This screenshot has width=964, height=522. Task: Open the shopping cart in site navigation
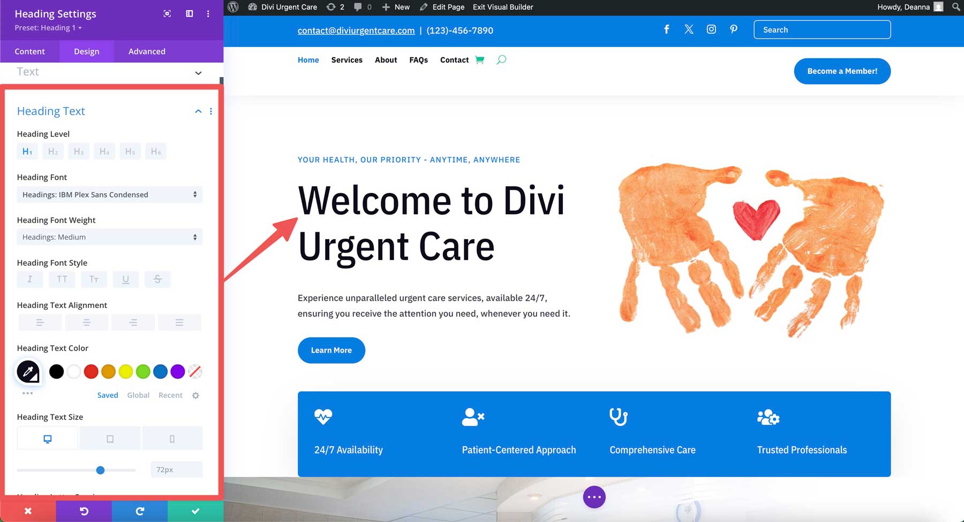pyautogui.click(x=480, y=60)
